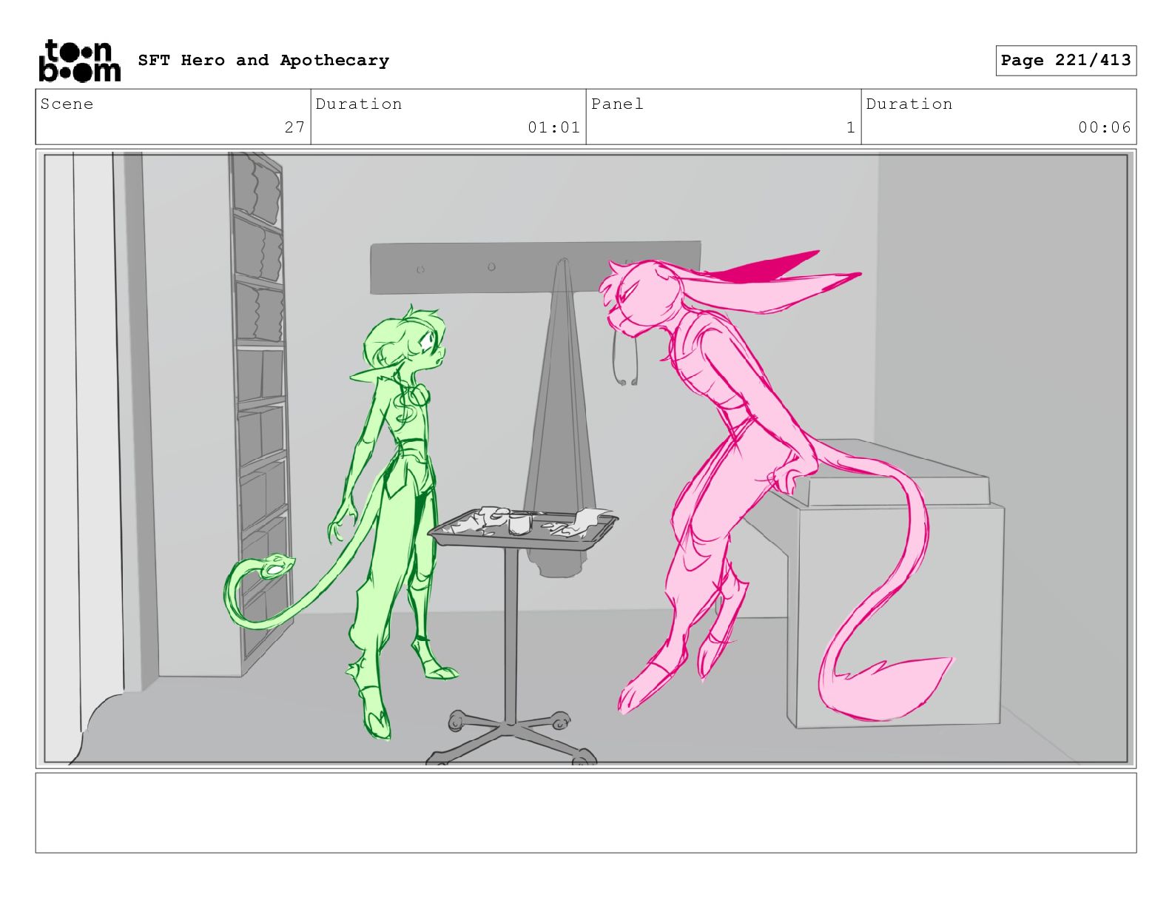This screenshot has height=906, width=1172.
Task: Click the empty notes box below panel
Action: [586, 813]
